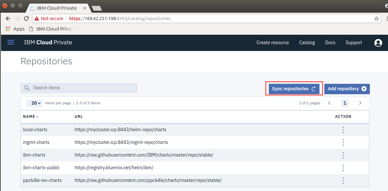Open actions menu for ibm-charts-public
Screen dimensions: 388x191
click(343, 168)
